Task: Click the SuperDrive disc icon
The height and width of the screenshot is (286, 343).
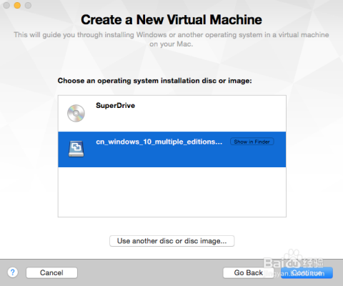Action: (76, 113)
